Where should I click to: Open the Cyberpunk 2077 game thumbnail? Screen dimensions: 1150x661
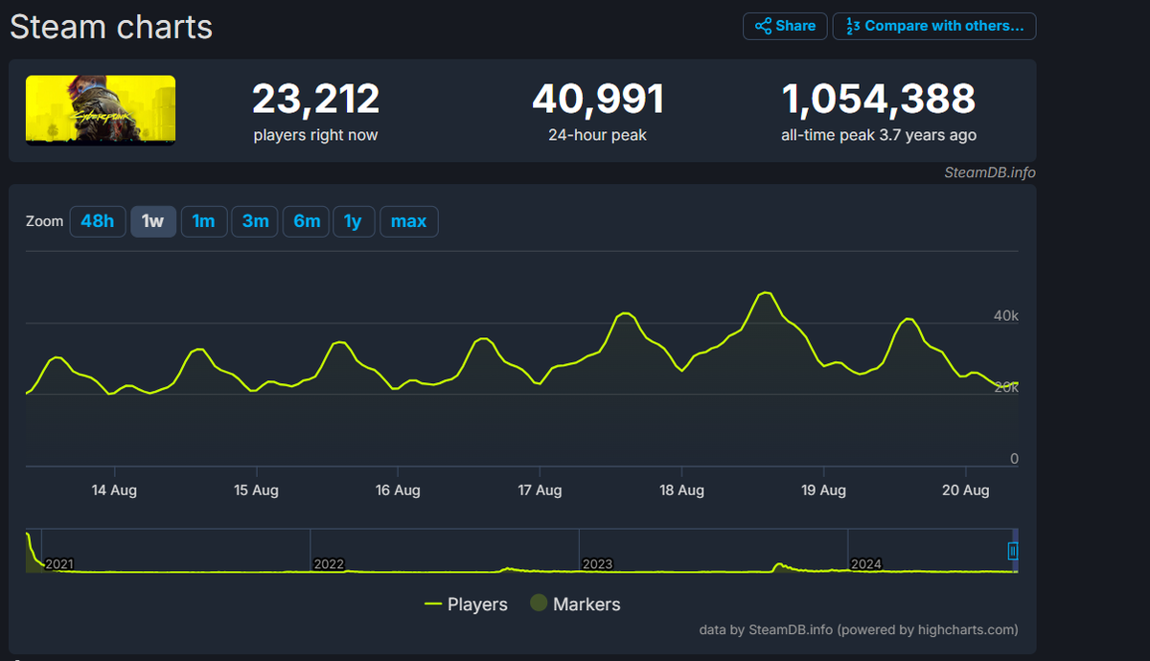click(x=101, y=110)
